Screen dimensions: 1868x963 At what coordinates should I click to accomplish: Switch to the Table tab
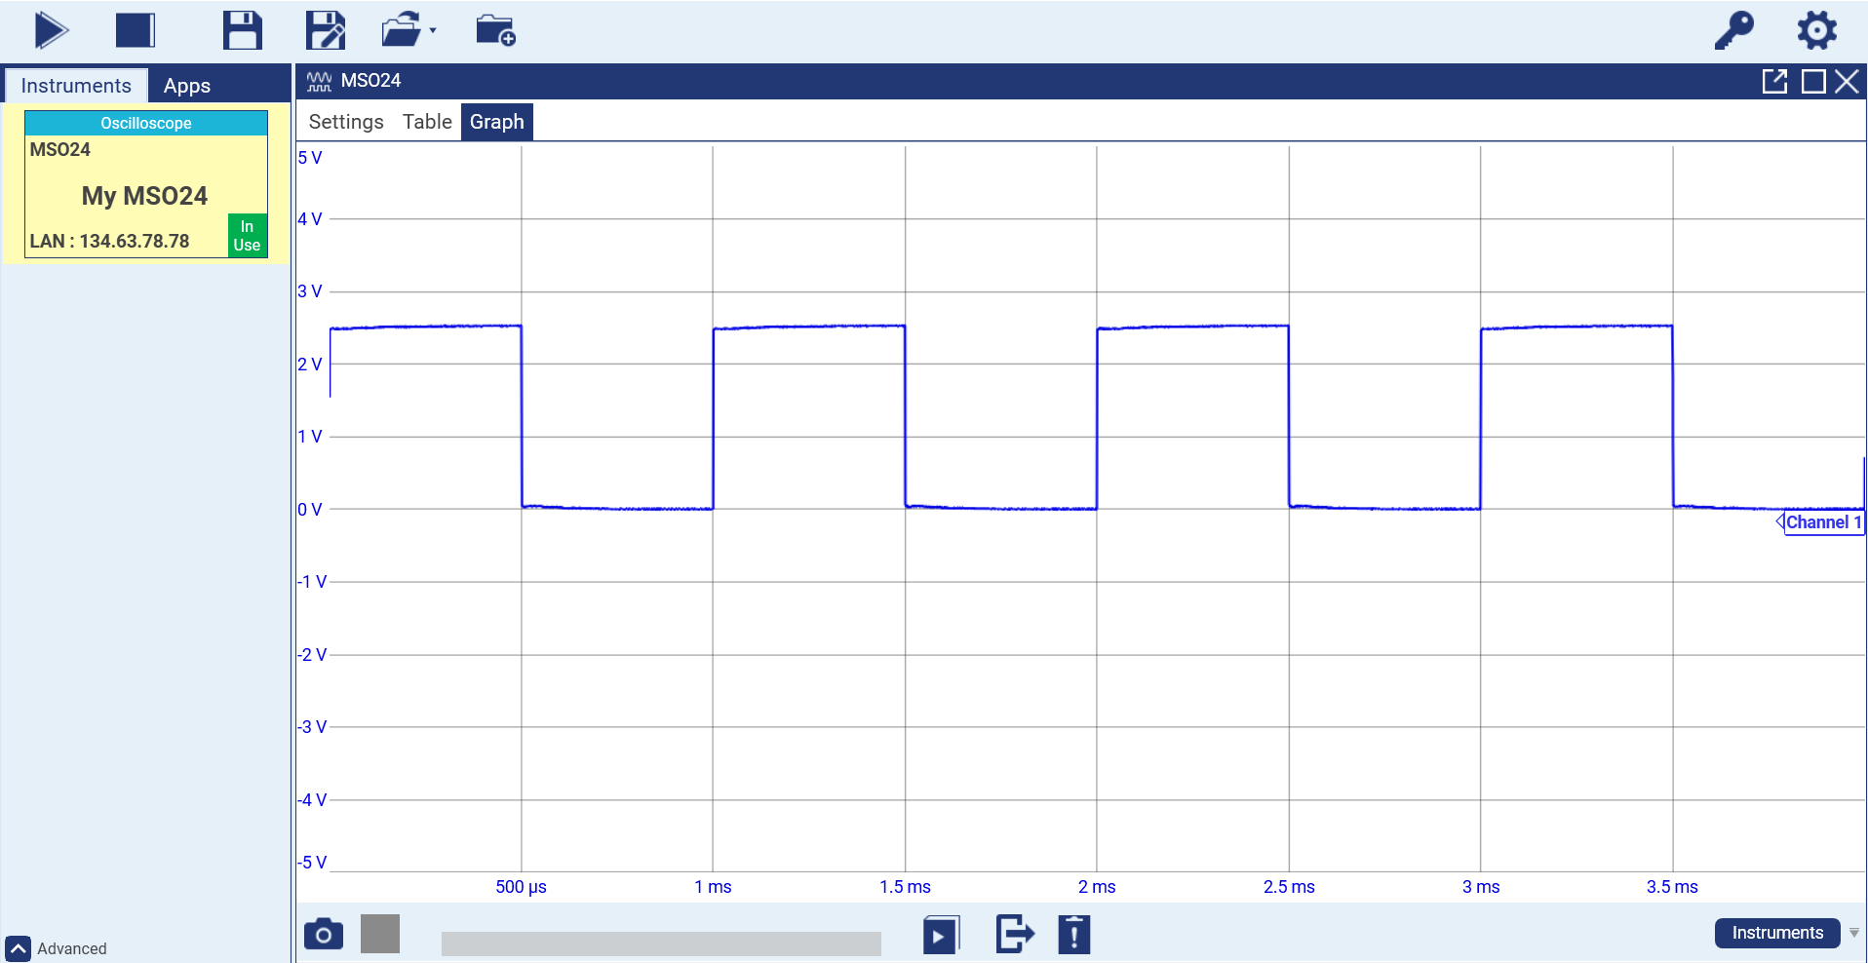[427, 121]
